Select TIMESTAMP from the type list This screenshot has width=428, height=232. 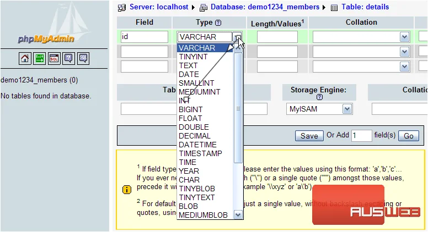[205, 153]
